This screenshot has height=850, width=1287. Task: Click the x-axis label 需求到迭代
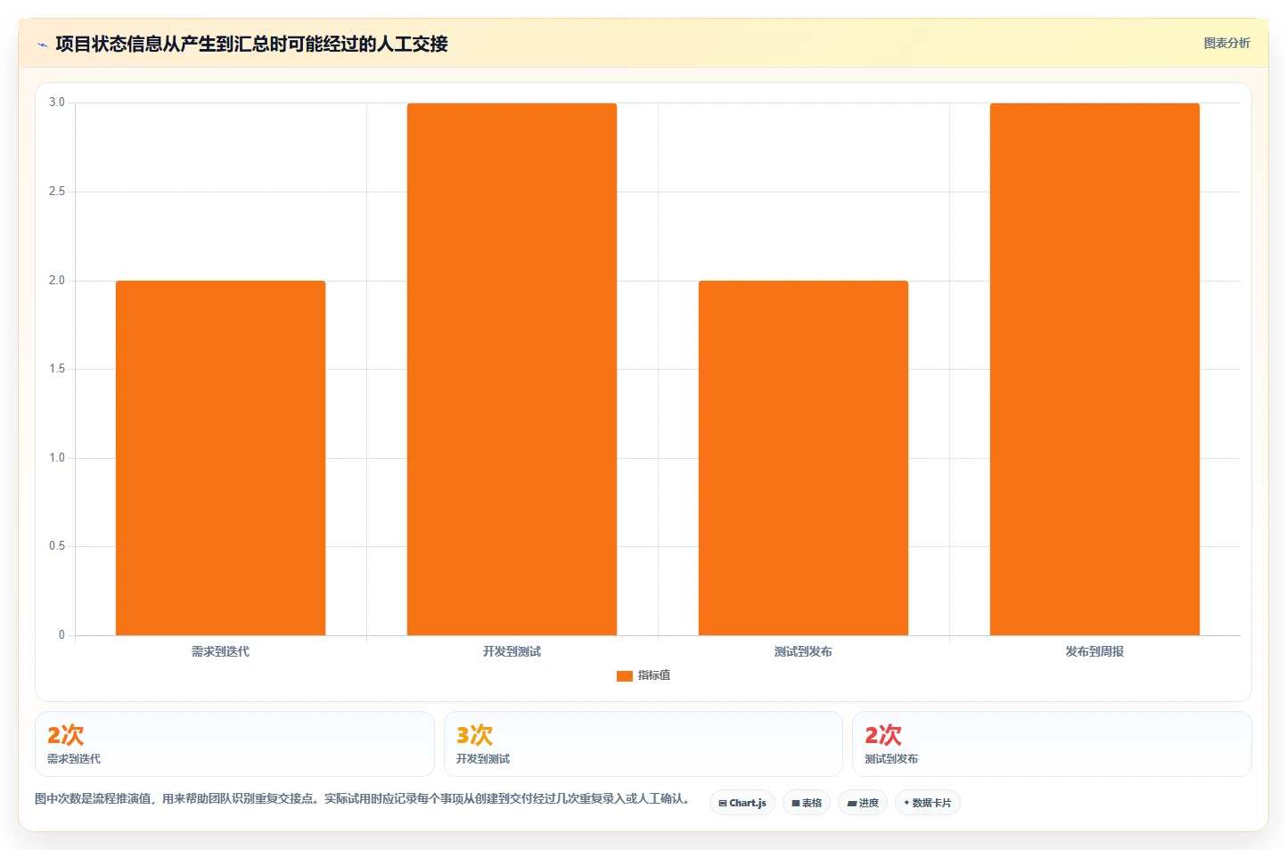click(x=220, y=652)
